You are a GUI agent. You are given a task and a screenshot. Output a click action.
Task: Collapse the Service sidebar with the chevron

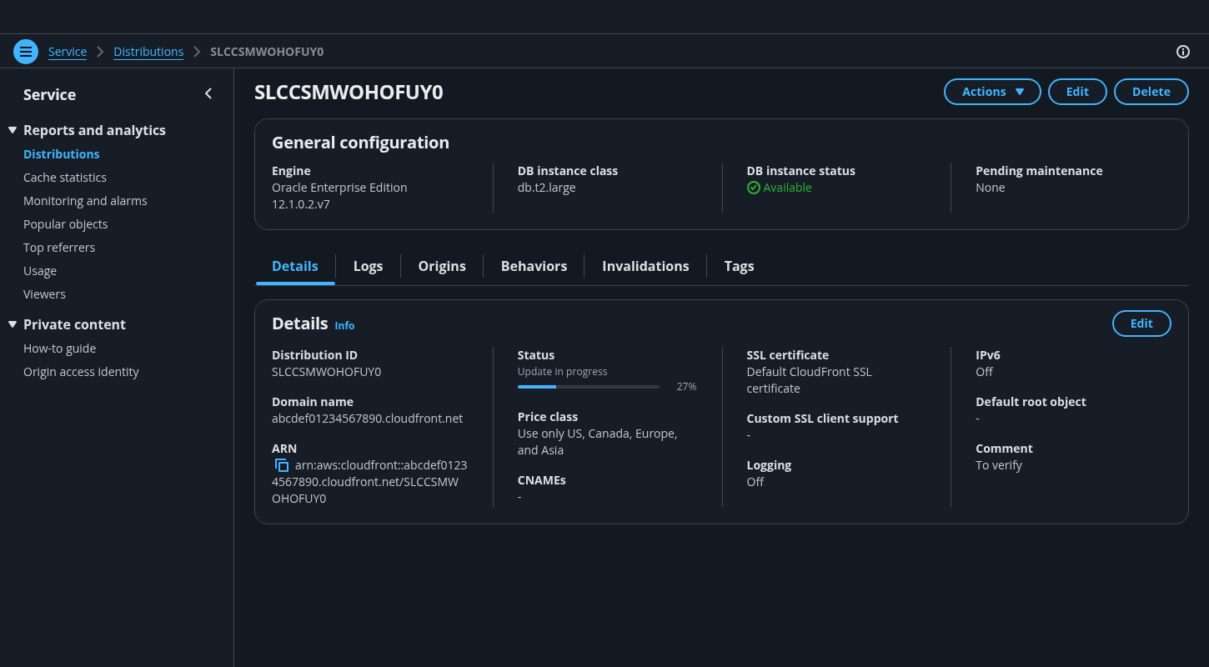(208, 94)
